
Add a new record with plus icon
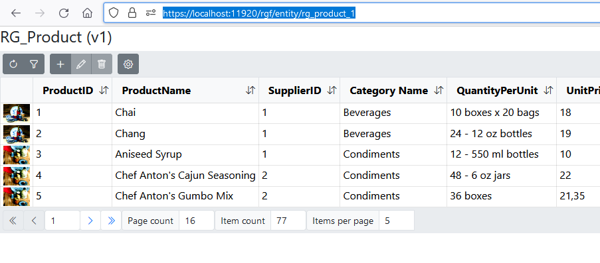click(60, 64)
